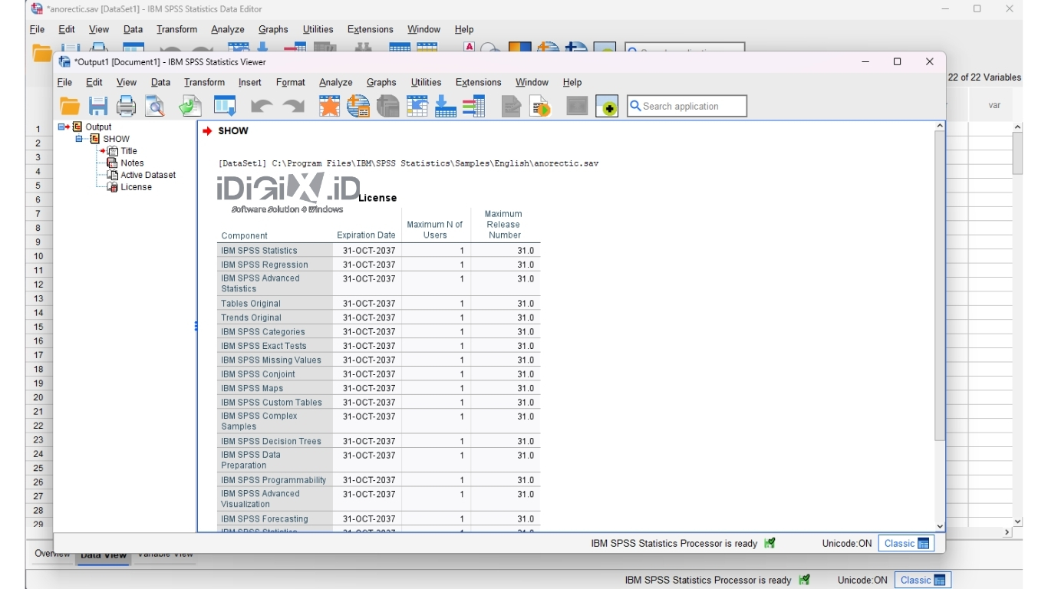
Task: Select the Title item in the outline
Action: click(x=129, y=151)
